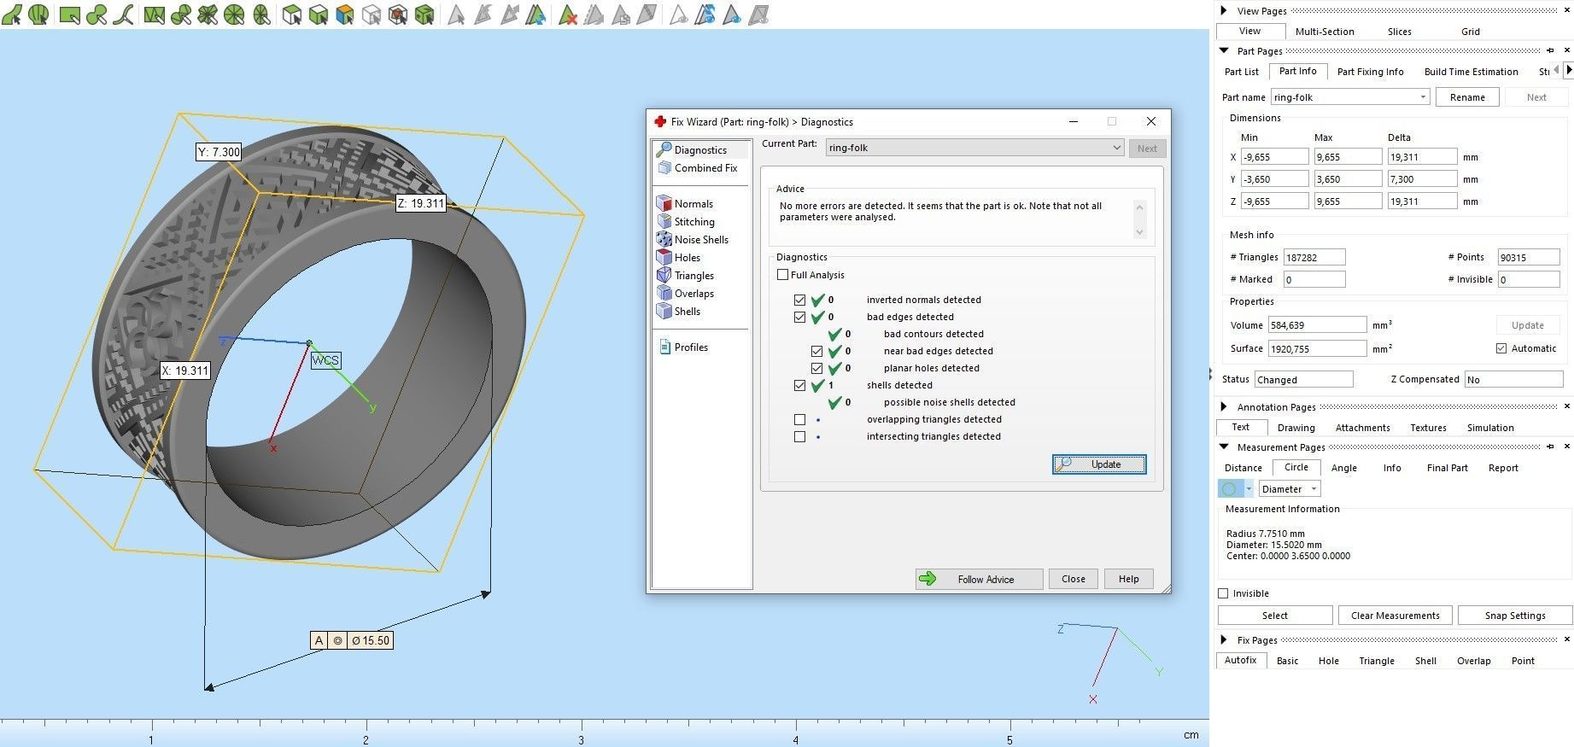Open the Slices tab
The height and width of the screenshot is (747, 1574).
[1399, 32]
